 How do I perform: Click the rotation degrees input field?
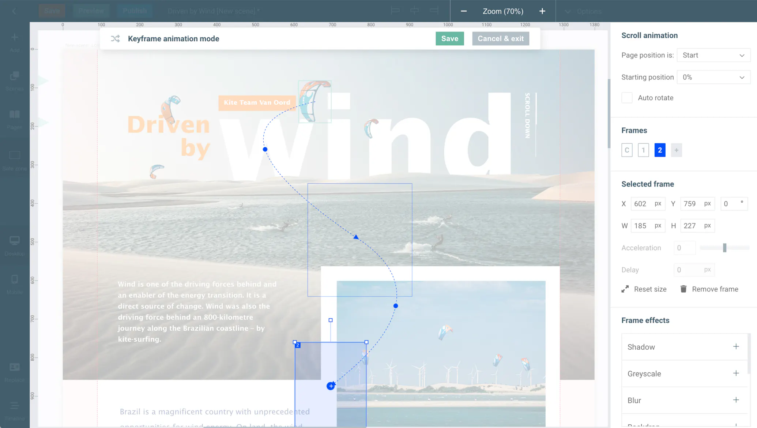(734, 204)
